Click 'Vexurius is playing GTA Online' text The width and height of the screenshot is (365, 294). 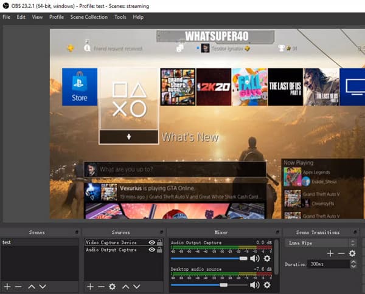pos(158,188)
